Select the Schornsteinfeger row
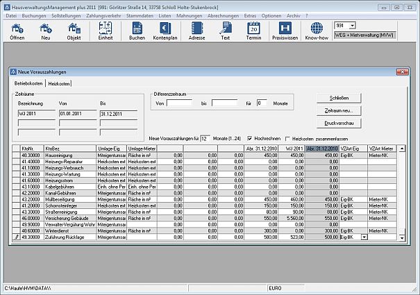The width and height of the screenshot is (420, 295). click(x=205, y=205)
